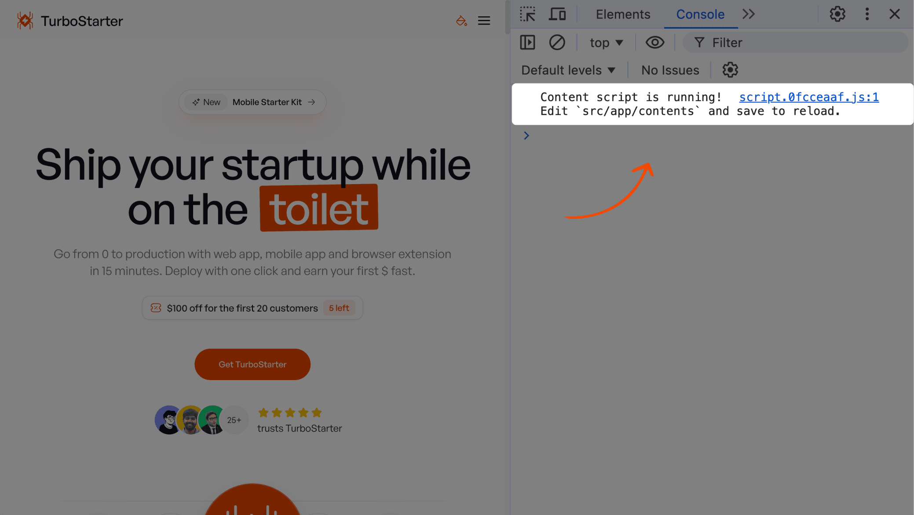
Task: Open the script.0fcceaaf.js:1 source link
Action: click(809, 97)
